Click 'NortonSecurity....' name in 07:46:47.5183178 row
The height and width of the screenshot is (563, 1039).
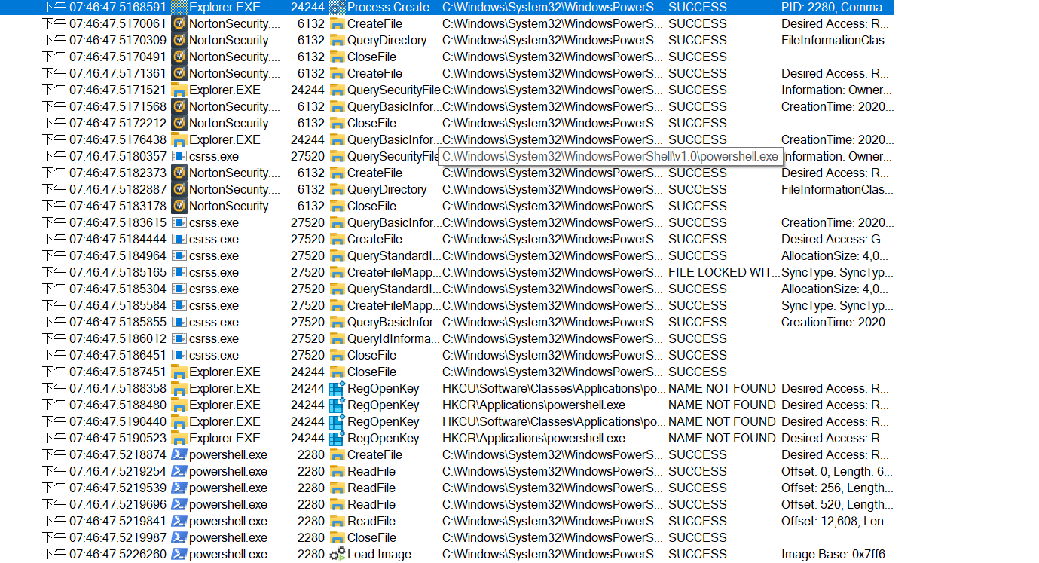point(234,207)
